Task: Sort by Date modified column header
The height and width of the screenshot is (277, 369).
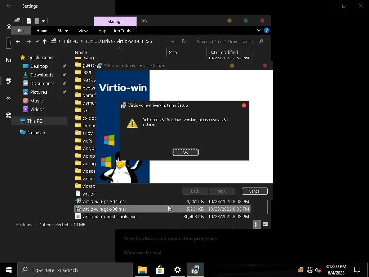Action: click(x=223, y=53)
